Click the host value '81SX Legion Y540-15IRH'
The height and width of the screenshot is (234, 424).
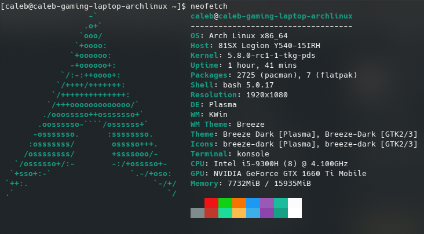pyautogui.click(x=269, y=45)
